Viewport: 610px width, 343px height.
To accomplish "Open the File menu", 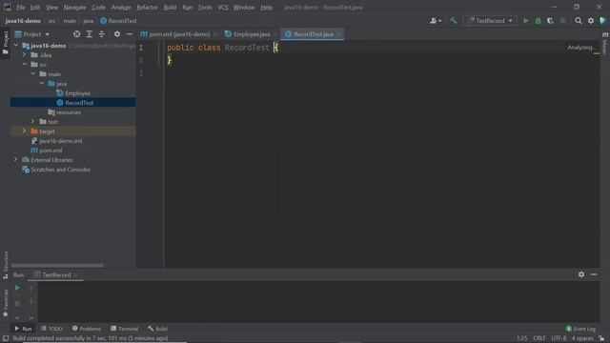I will [20, 8].
